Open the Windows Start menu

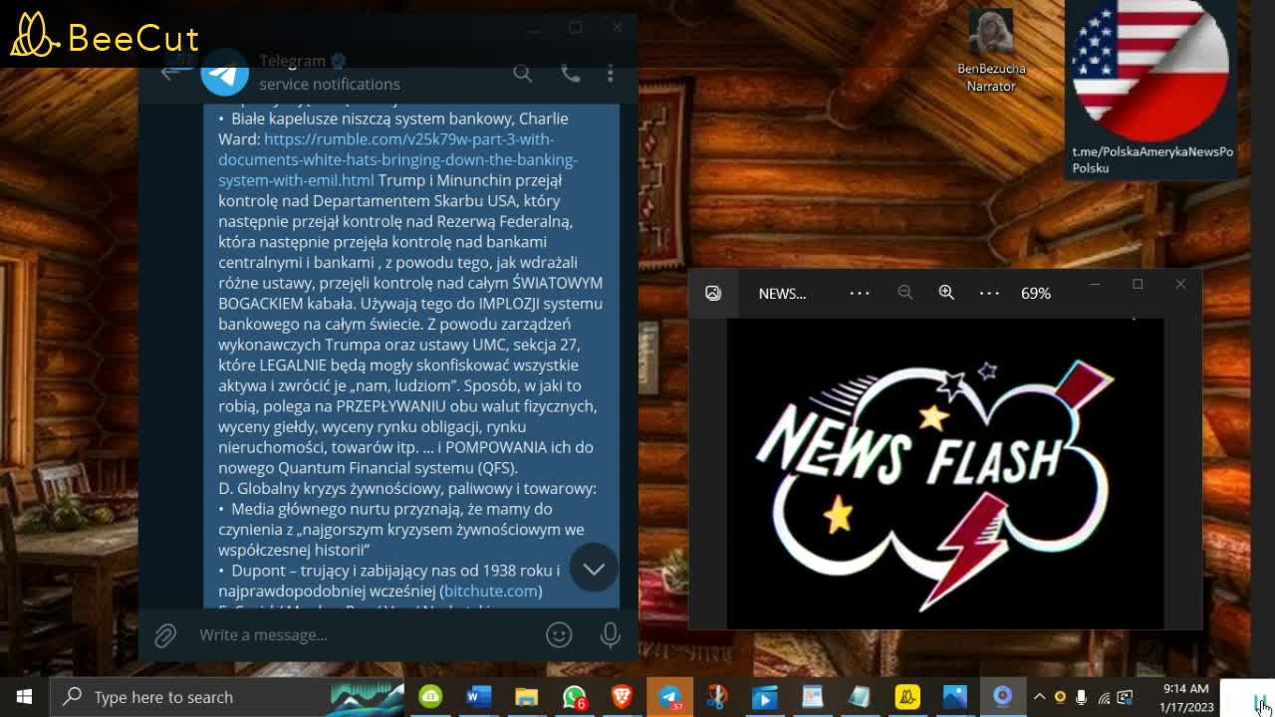[x=24, y=697]
